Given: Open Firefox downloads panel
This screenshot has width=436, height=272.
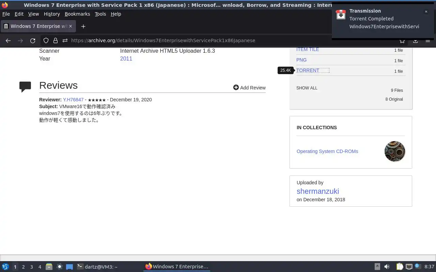Looking at the screenshot, I should coord(415,41).
